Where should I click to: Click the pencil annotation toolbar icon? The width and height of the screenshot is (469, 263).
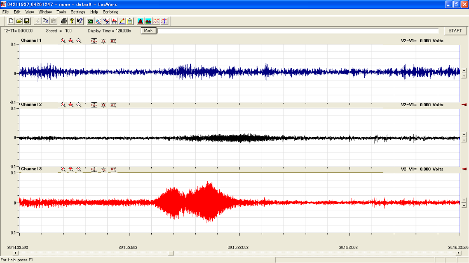(122, 21)
